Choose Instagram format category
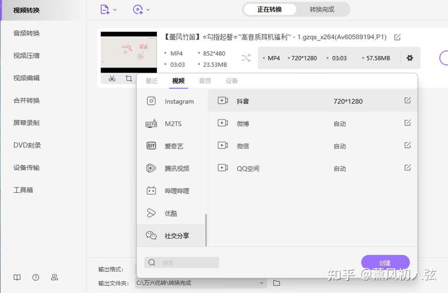This screenshot has height=293, width=448. (172, 101)
